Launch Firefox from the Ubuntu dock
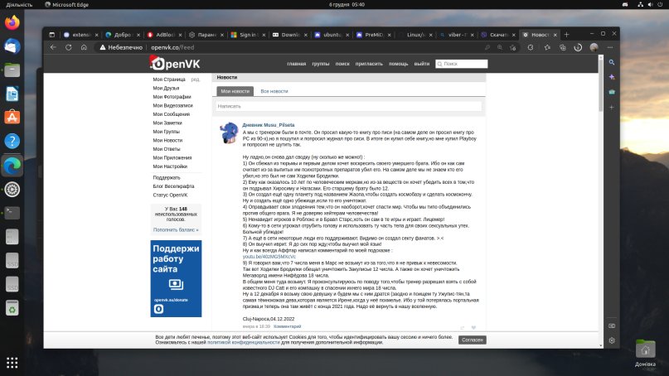The height and width of the screenshot is (376, 669). [x=12, y=22]
